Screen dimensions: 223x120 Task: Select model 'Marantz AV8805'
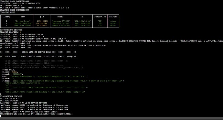[x=61, y=21]
